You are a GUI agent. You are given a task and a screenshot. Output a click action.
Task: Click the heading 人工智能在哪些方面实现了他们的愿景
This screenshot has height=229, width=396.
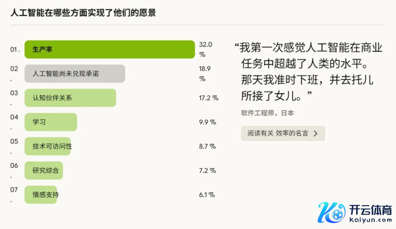pos(83,13)
